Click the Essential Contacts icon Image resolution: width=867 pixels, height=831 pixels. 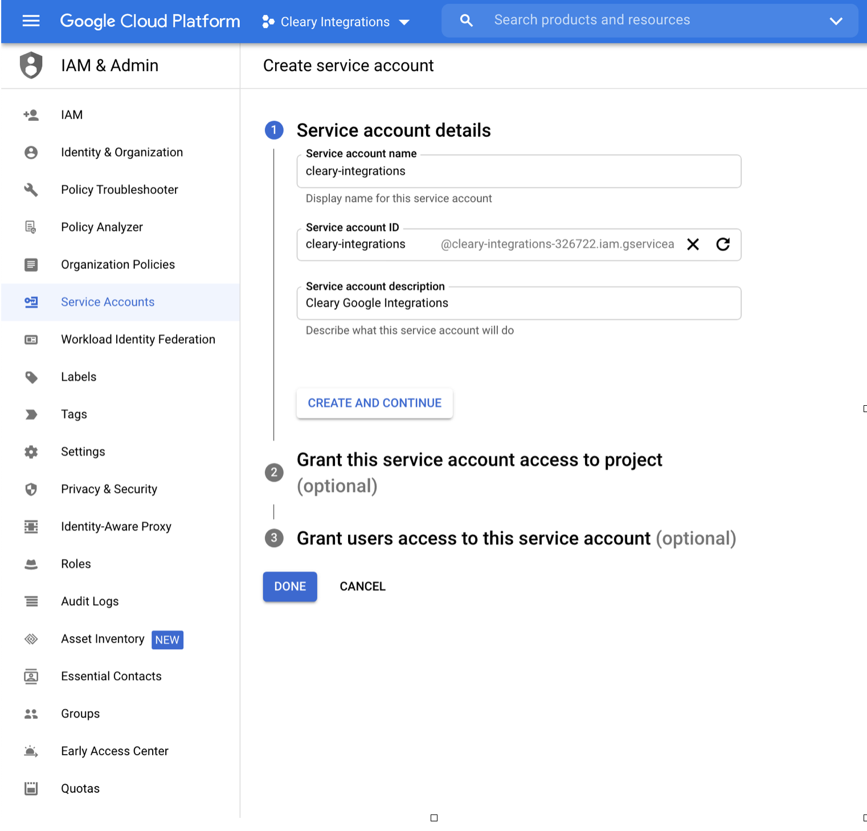pos(31,677)
